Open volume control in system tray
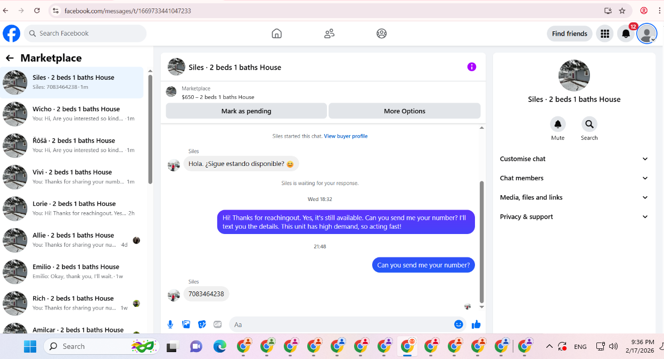 (x=613, y=346)
